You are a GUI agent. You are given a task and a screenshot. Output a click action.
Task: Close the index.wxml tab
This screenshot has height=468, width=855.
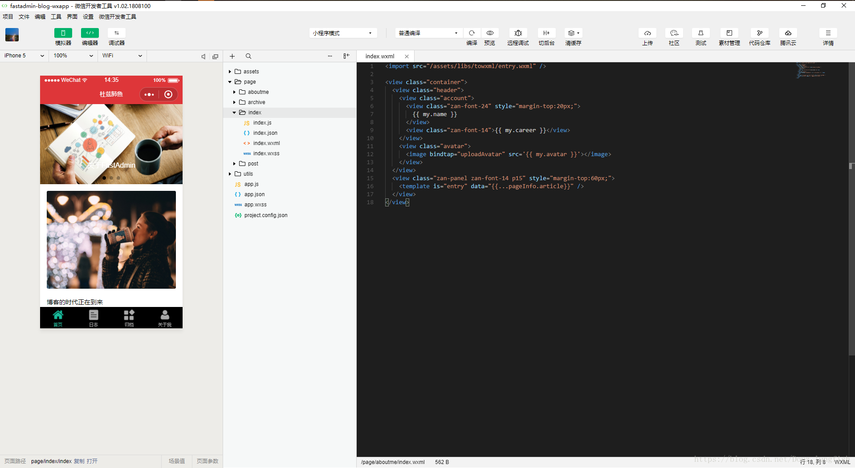(407, 56)
